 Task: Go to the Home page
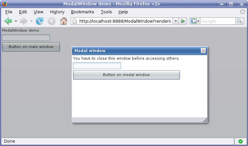(63, 21)
